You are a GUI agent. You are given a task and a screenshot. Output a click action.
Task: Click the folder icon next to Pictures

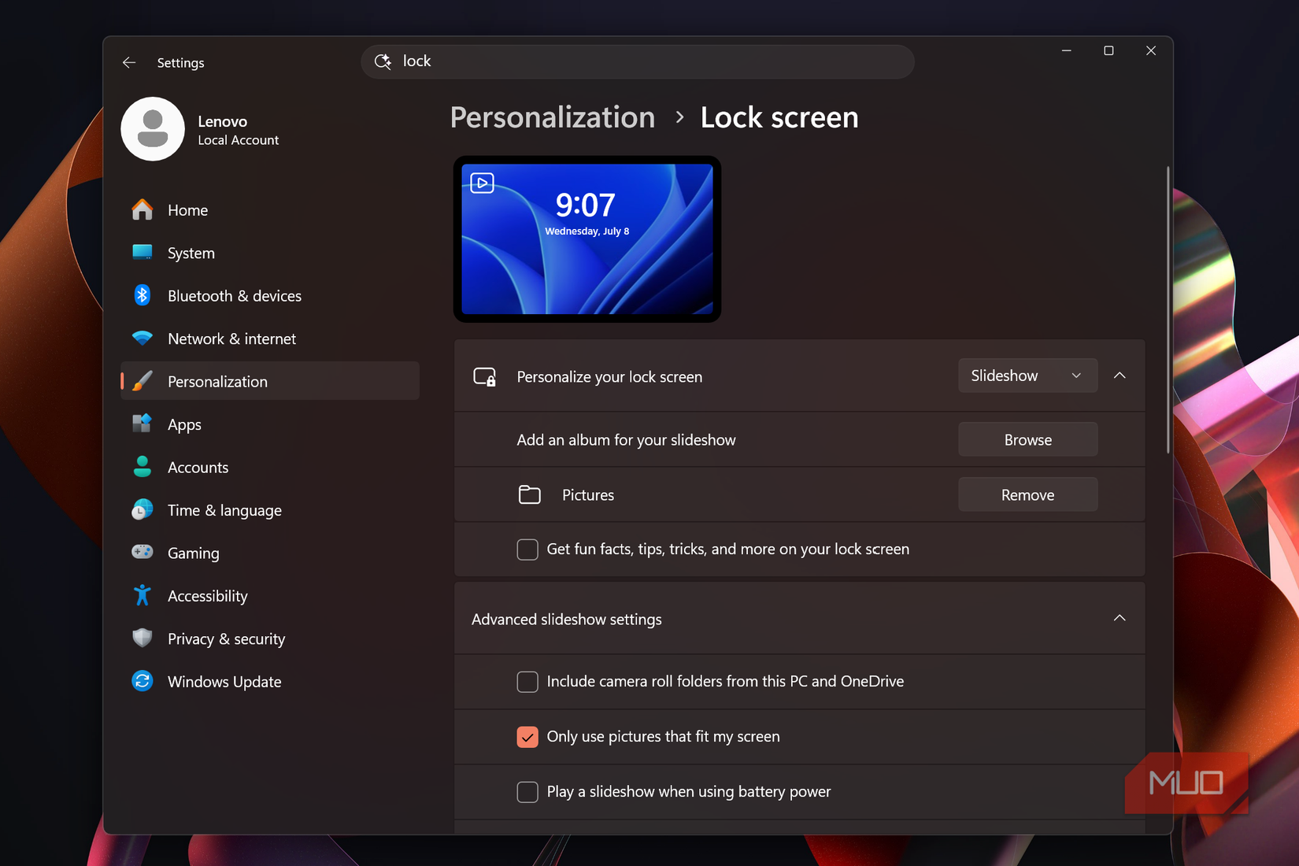coord(530,494)
